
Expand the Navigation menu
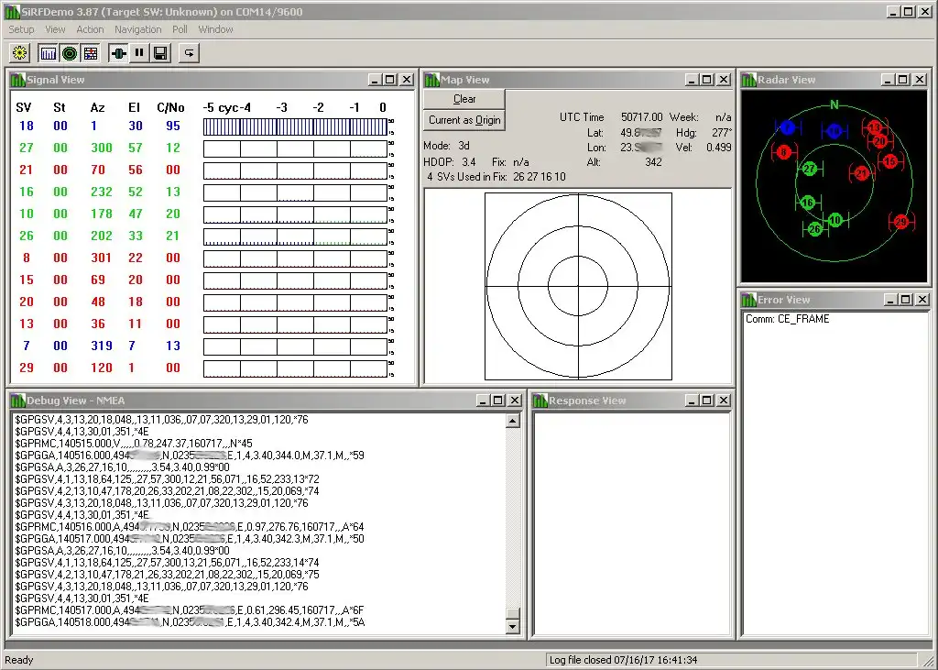tap(137, 29)
